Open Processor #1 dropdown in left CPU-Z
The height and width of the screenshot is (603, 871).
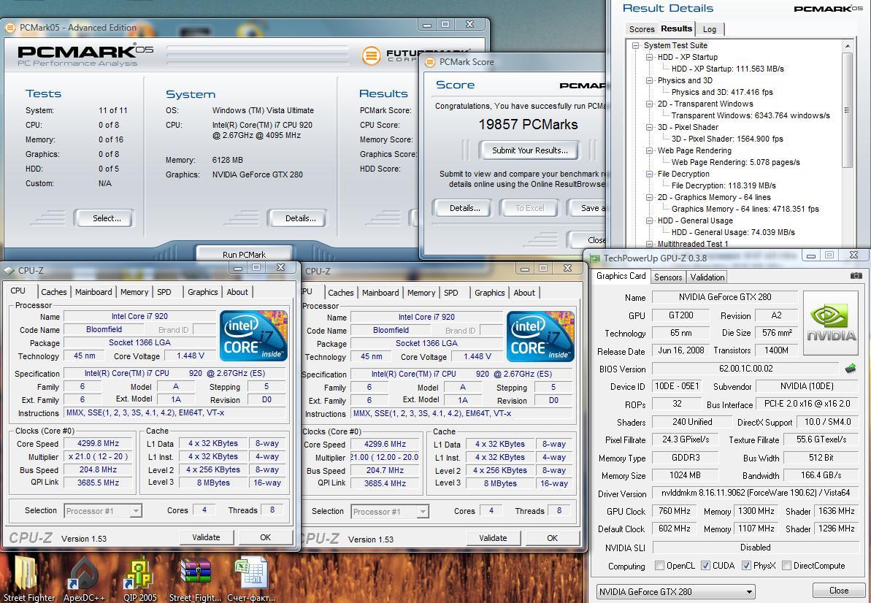click(104, 511)
